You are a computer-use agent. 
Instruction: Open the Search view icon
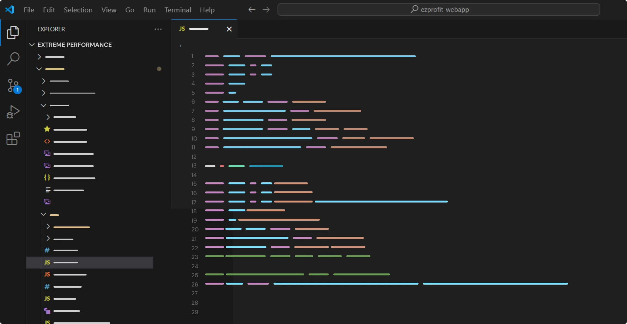[x=13, y=59]
